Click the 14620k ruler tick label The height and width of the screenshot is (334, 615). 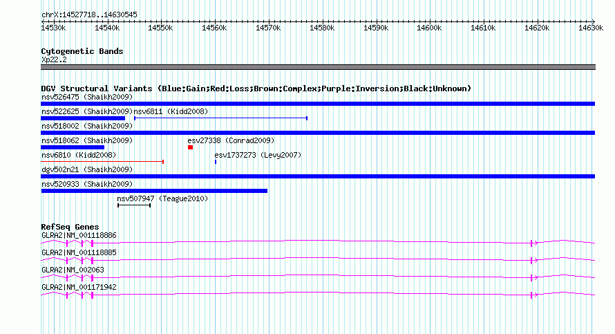[537, 28]
